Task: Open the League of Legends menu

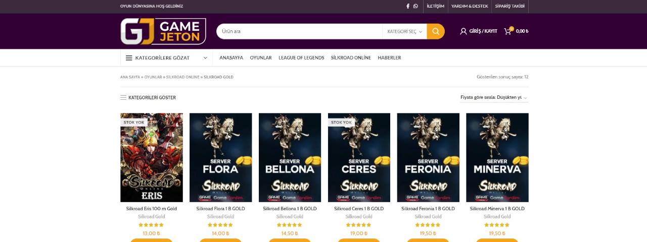Action: click(x=301, y=58)
